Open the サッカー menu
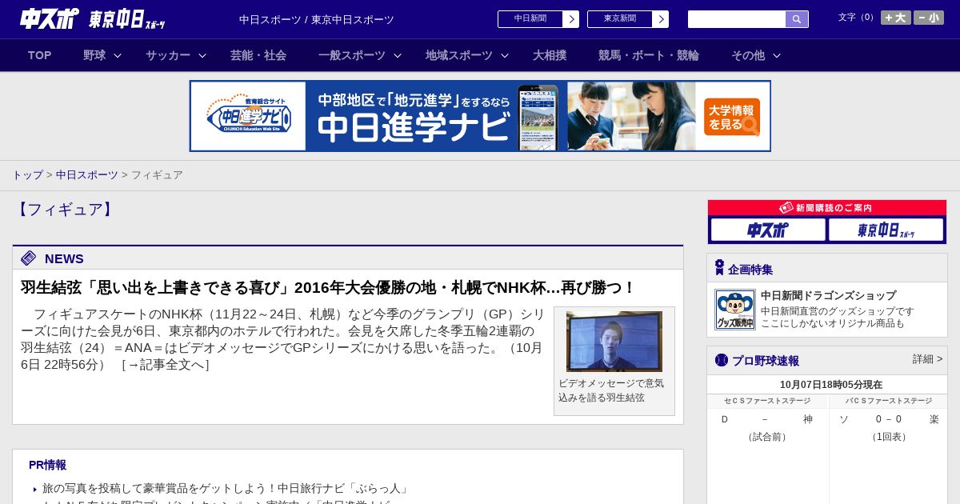 pyautogui.click(x=168, y=55)
